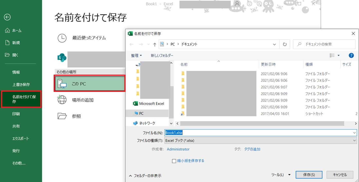
Task: Select the SharePoint location icon
Action: coord(62,58)
